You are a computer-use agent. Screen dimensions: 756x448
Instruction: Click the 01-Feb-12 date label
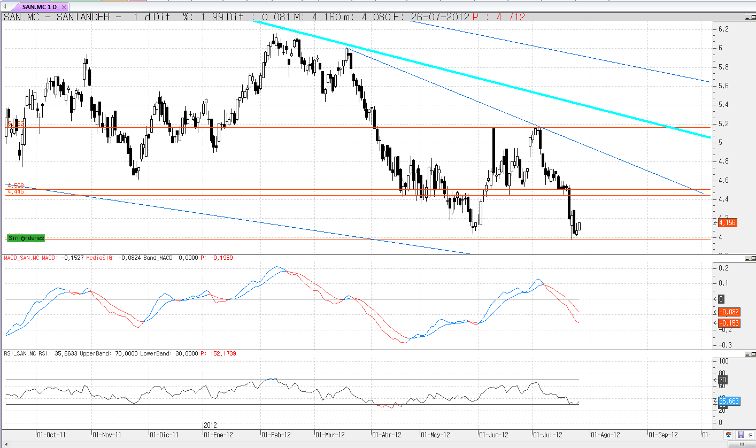click(276, 435)
